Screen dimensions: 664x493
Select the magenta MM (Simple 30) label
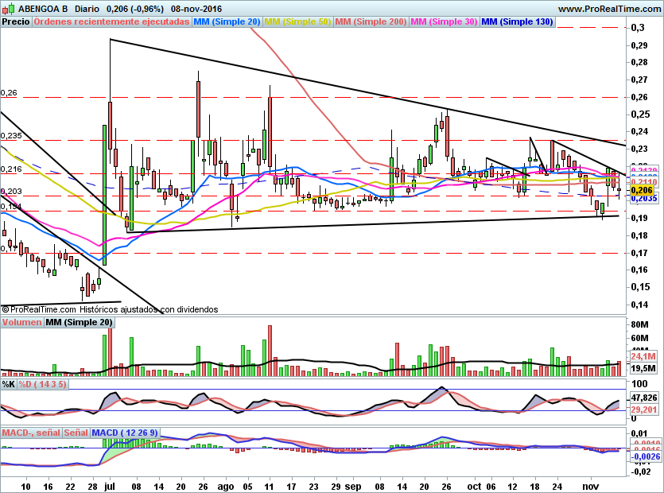pyautogui.click(x=443, y=22)
